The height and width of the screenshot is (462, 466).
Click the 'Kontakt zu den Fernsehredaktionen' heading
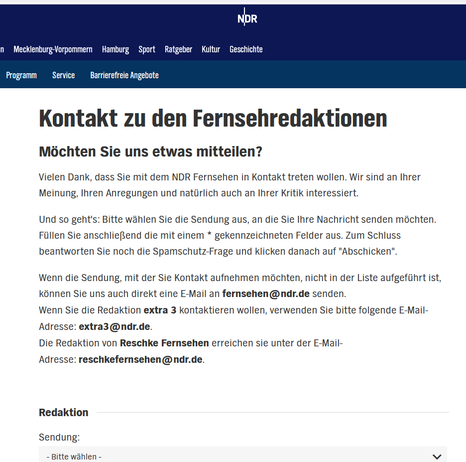pos(213,119)
